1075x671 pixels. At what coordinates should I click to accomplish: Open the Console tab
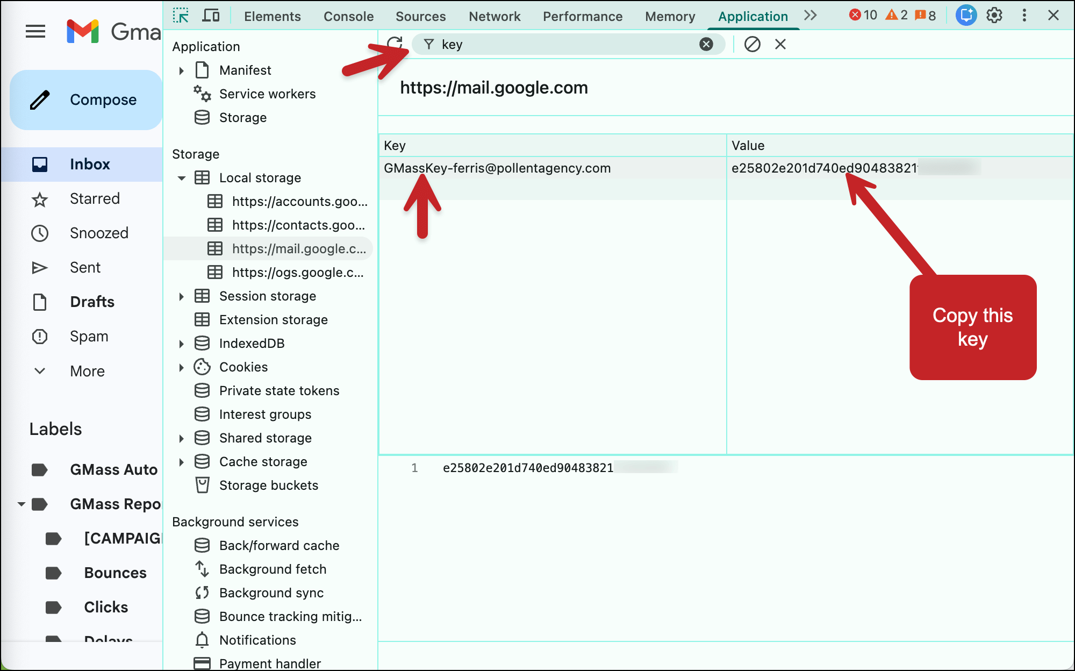[348, 16]
